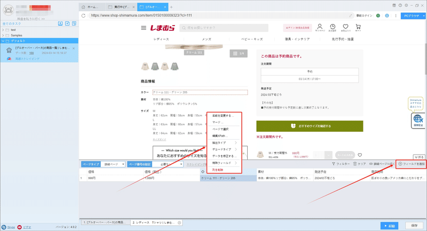Expand the Samples folder
The height and width of the screenshot is (231, 427).
(3, 35)
